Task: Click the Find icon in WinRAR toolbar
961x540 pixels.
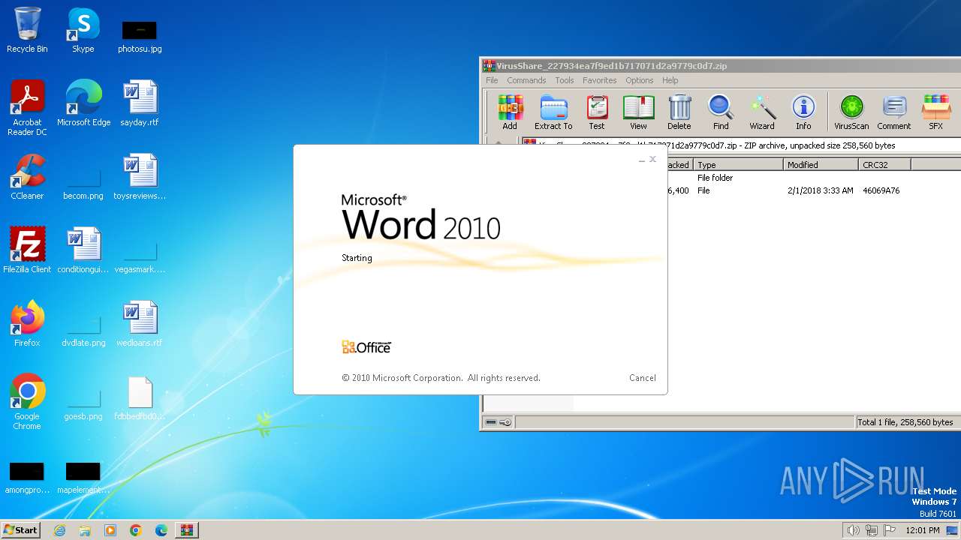Action: [721, 112]
